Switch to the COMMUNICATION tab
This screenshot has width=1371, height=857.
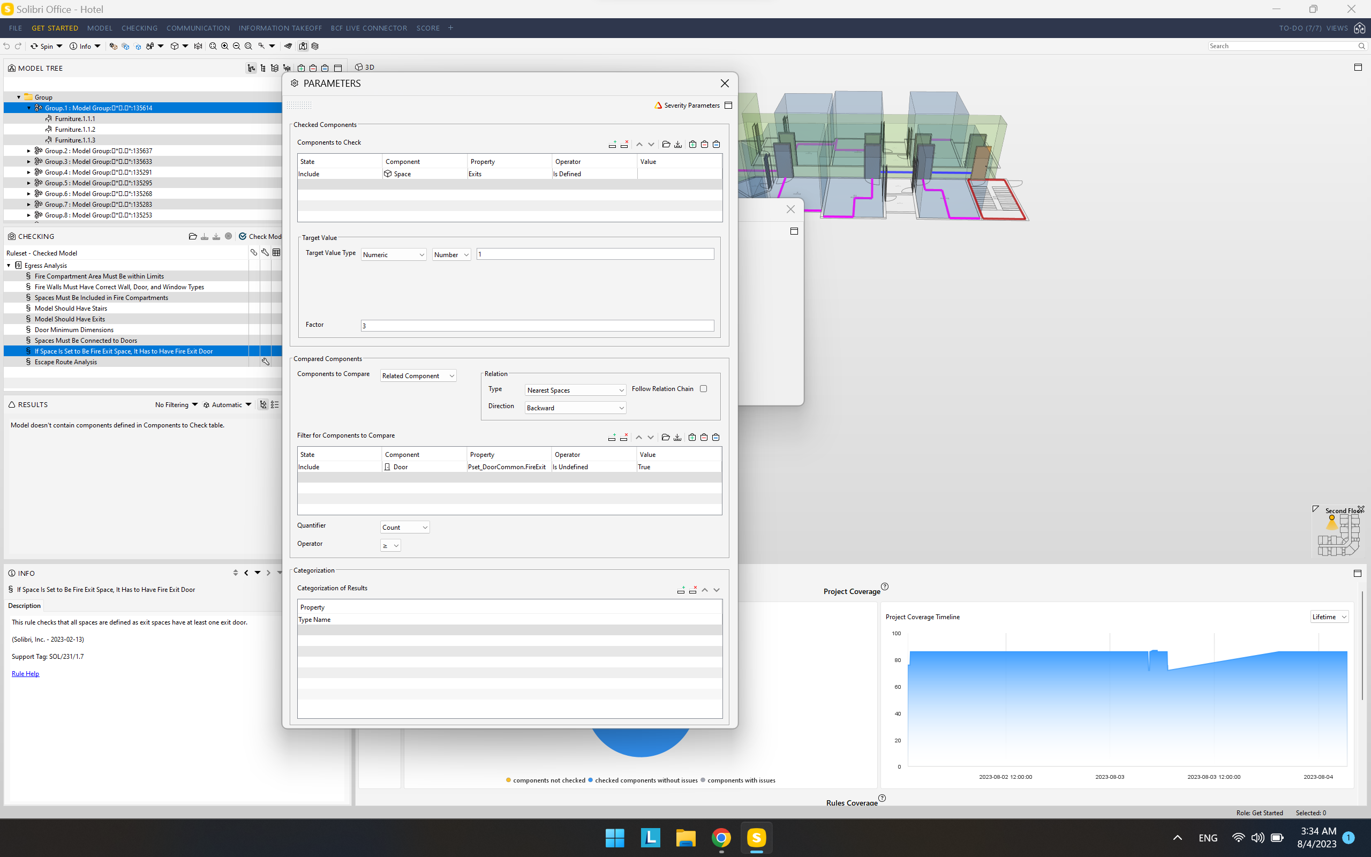pos(198,28)
